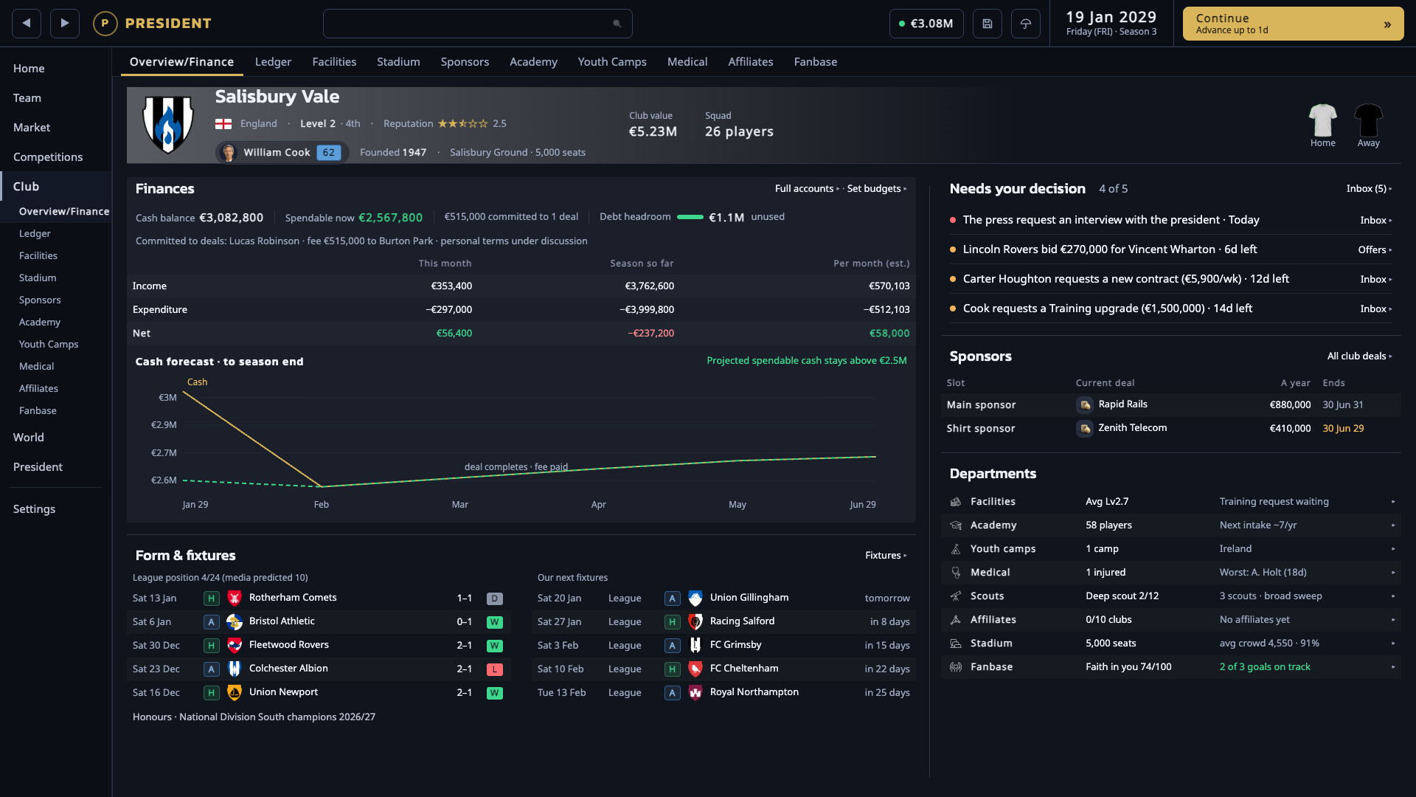1416x797 pixels.
Task: Open the Scouts department icon
Action: 956,596
